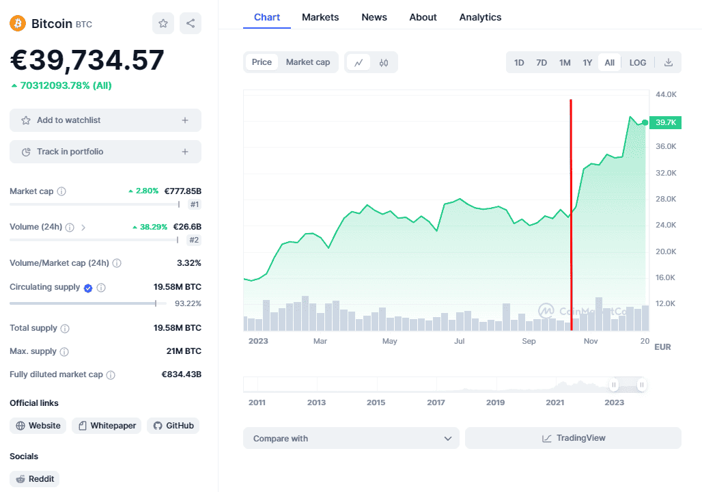Open the official Website link
This screenshot has width=702, height=492.
pyautogui.click(x=38, y=426)
